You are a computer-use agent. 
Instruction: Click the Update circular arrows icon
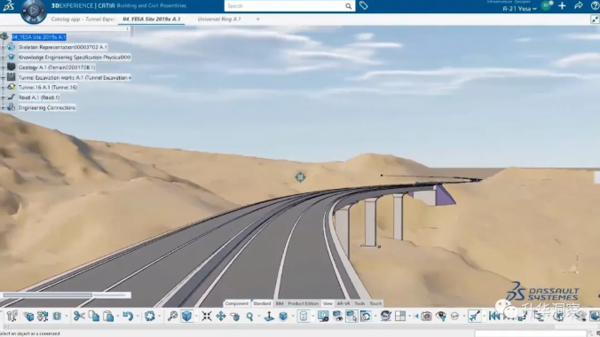pyautogui.click(x=150, y=316)
